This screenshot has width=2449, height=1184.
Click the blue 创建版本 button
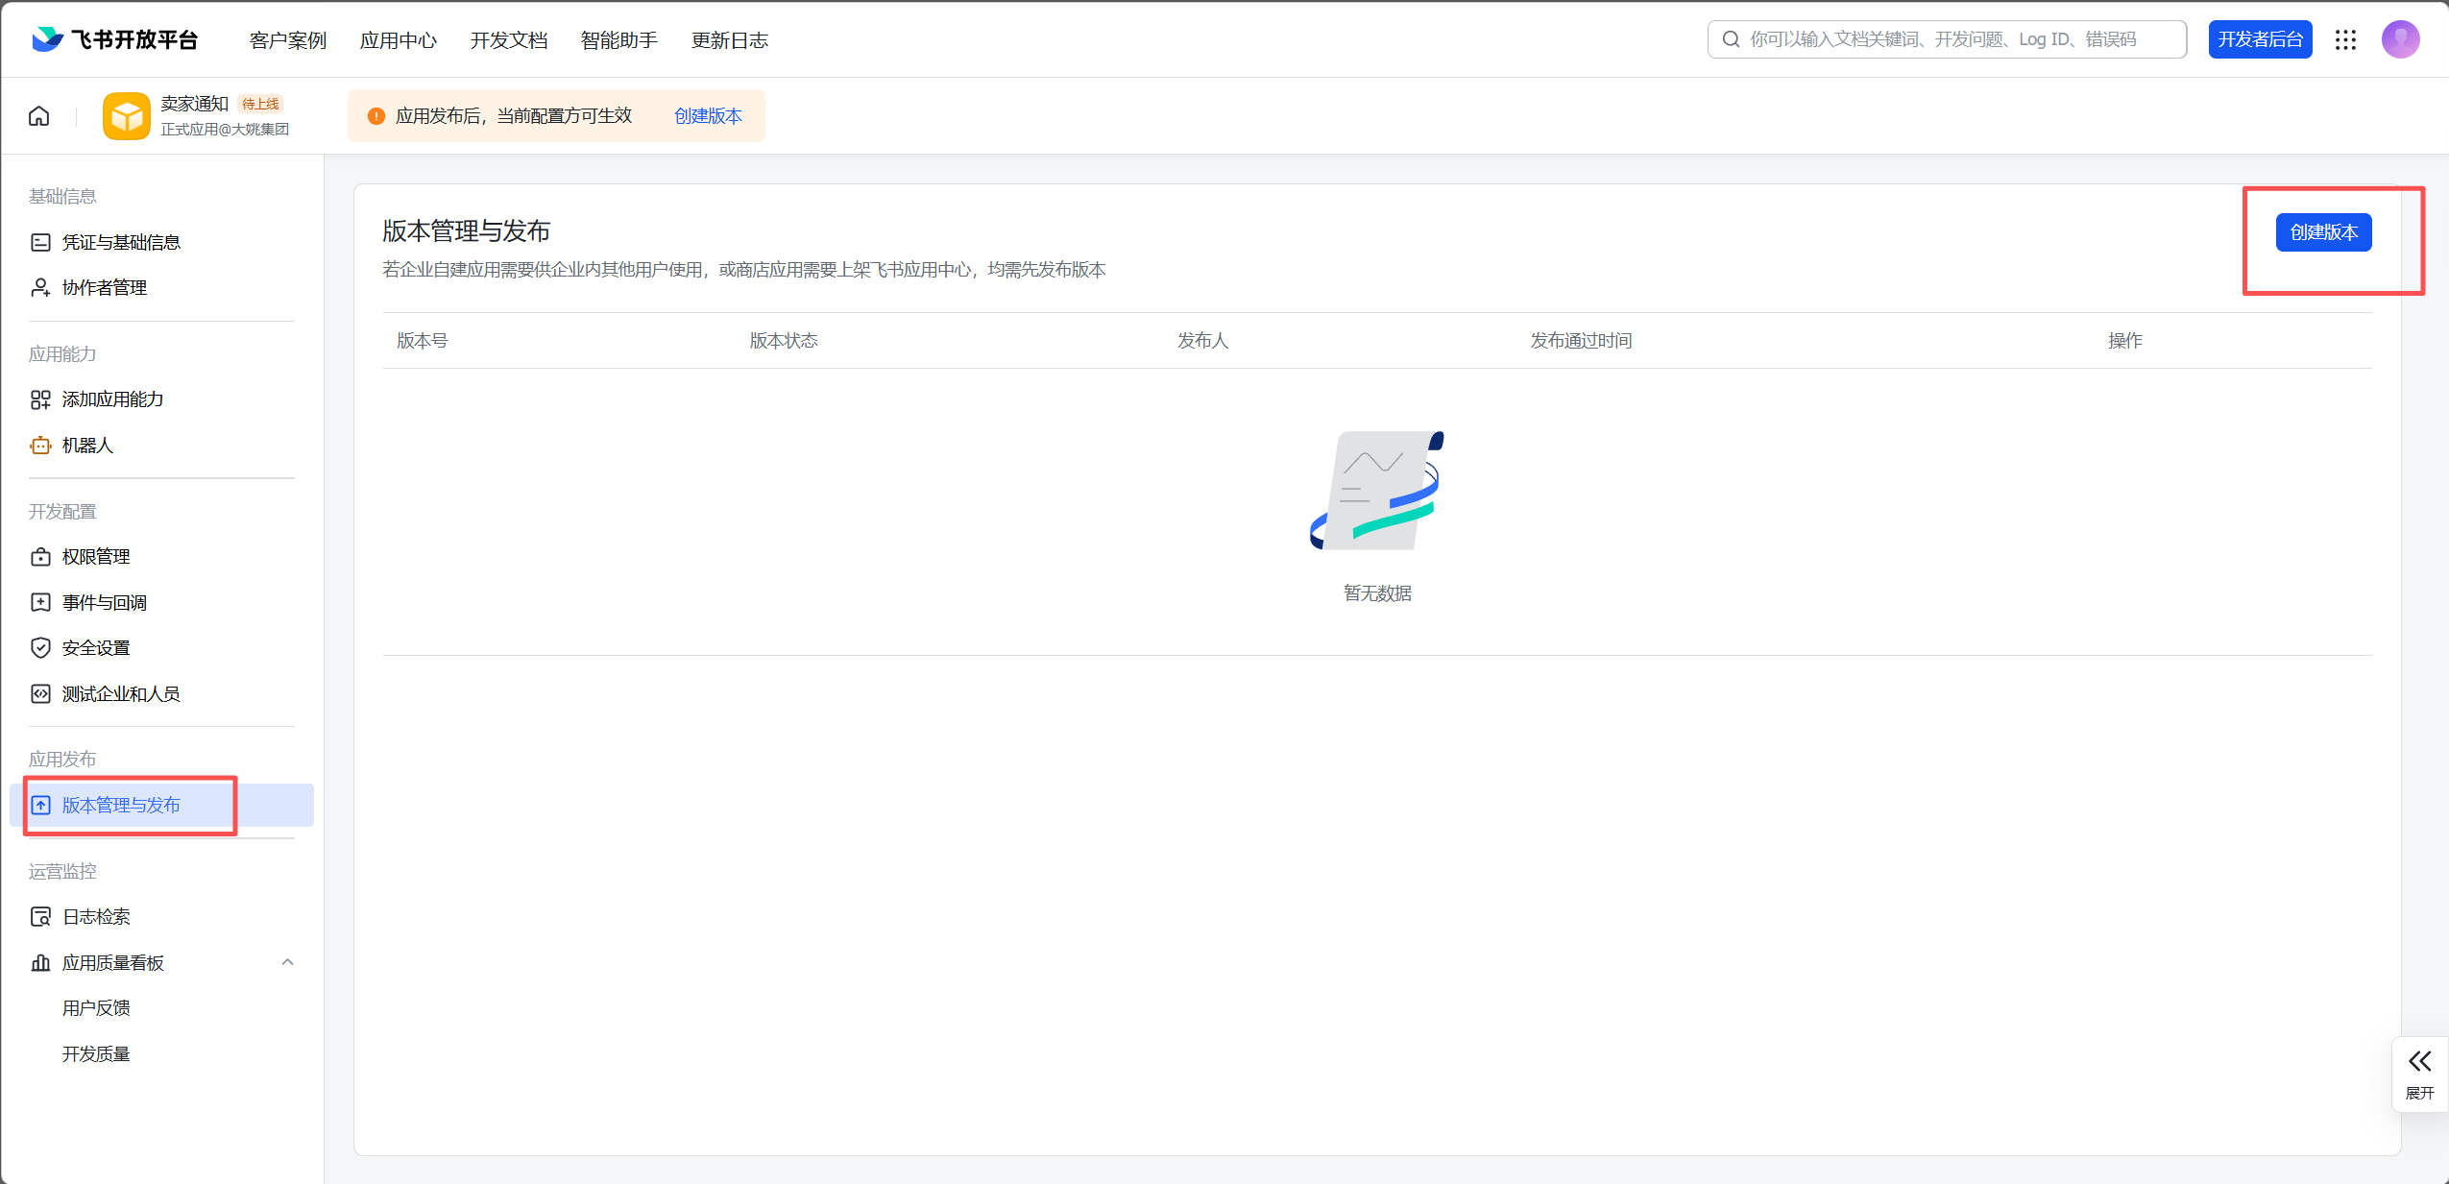point(2323,232)
